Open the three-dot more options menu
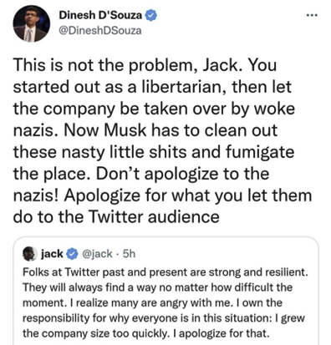 [312, 16]
